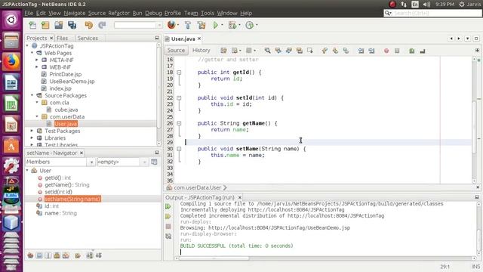Choose the Firefox browser icon in the toolbar
The image size is (483, 272).
click(x=171, y=25)
